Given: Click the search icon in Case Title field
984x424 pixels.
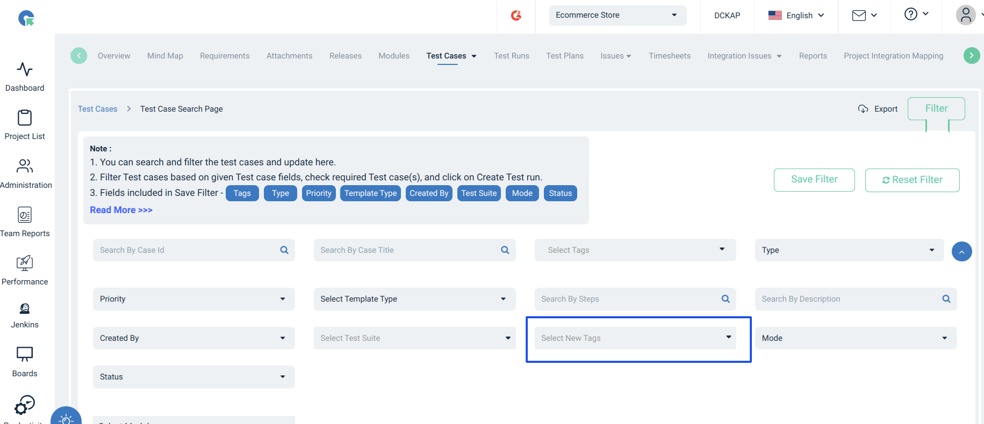Looking at the screenshot, I should tap(505, 250).
